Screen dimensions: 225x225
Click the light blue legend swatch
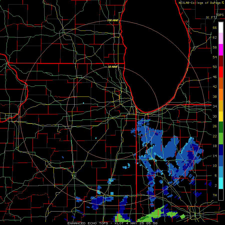(221, 172)
